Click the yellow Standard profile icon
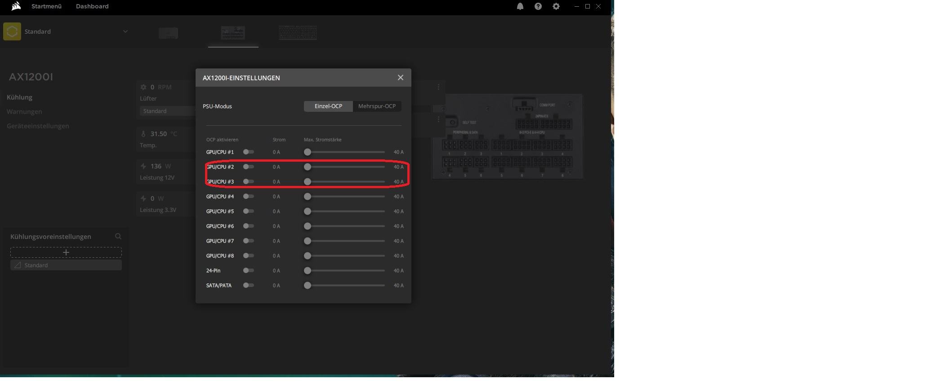Screen dimensions: 928x388 12,31
